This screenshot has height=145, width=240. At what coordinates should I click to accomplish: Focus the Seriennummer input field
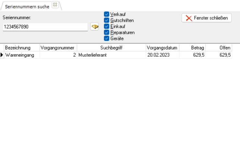point(45,27)
